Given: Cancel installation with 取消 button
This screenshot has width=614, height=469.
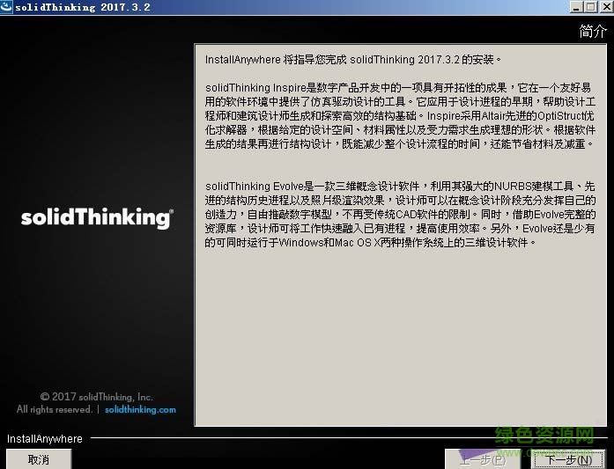Looking at the screenshot, I should 39,459.
